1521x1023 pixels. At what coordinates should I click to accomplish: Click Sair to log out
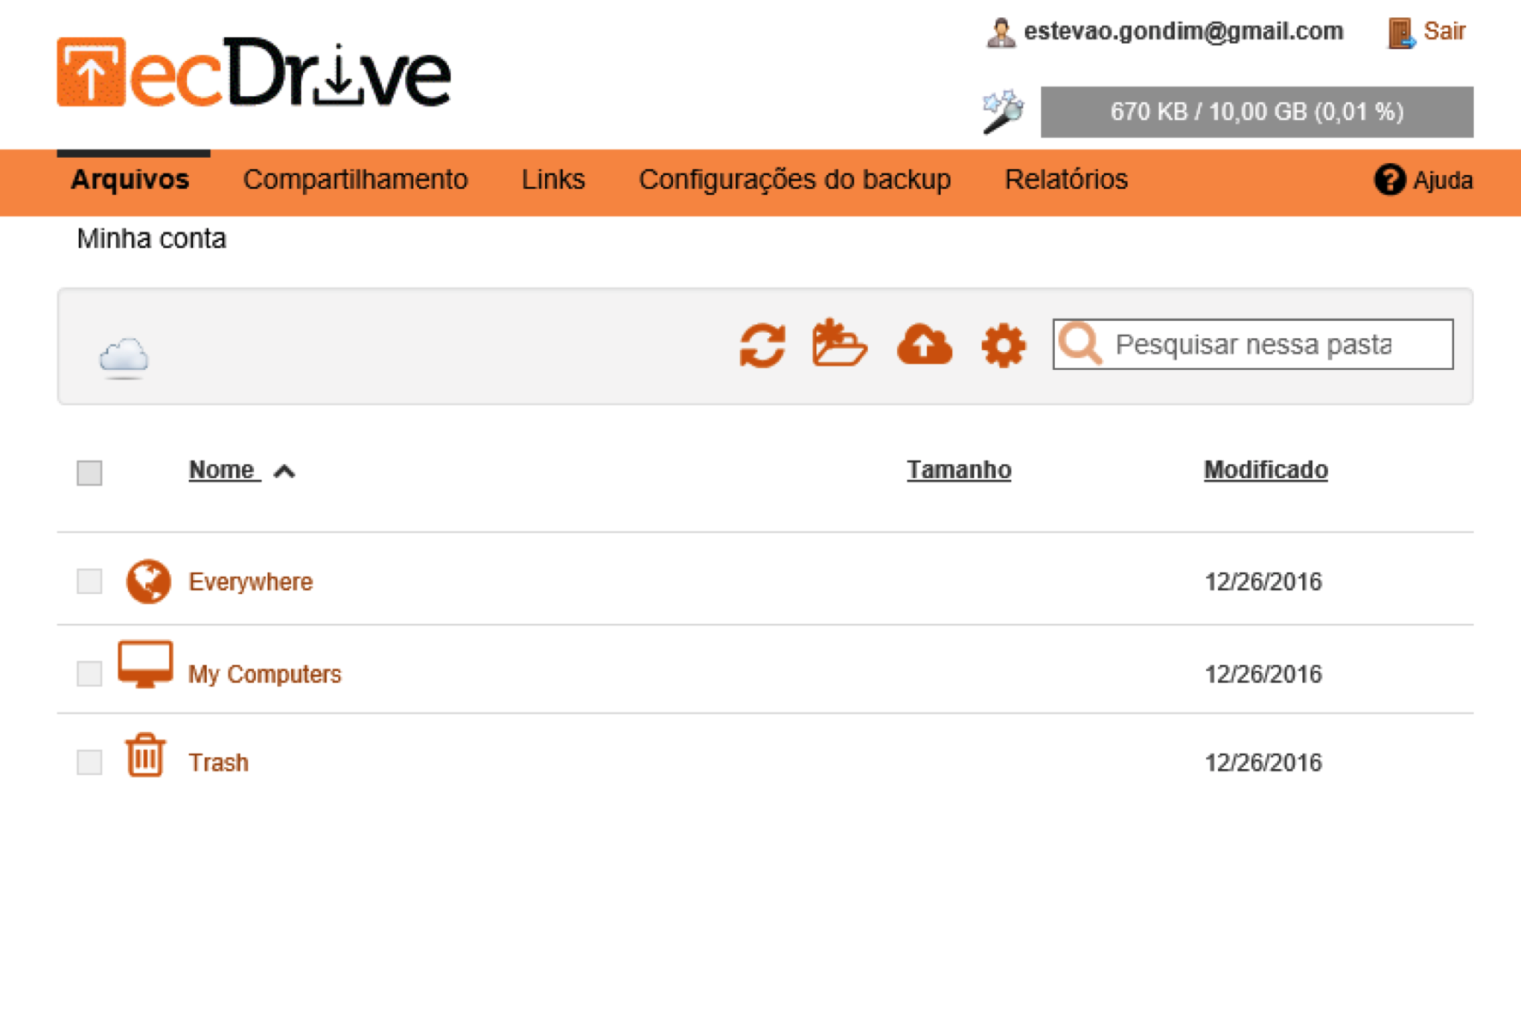1445,32
